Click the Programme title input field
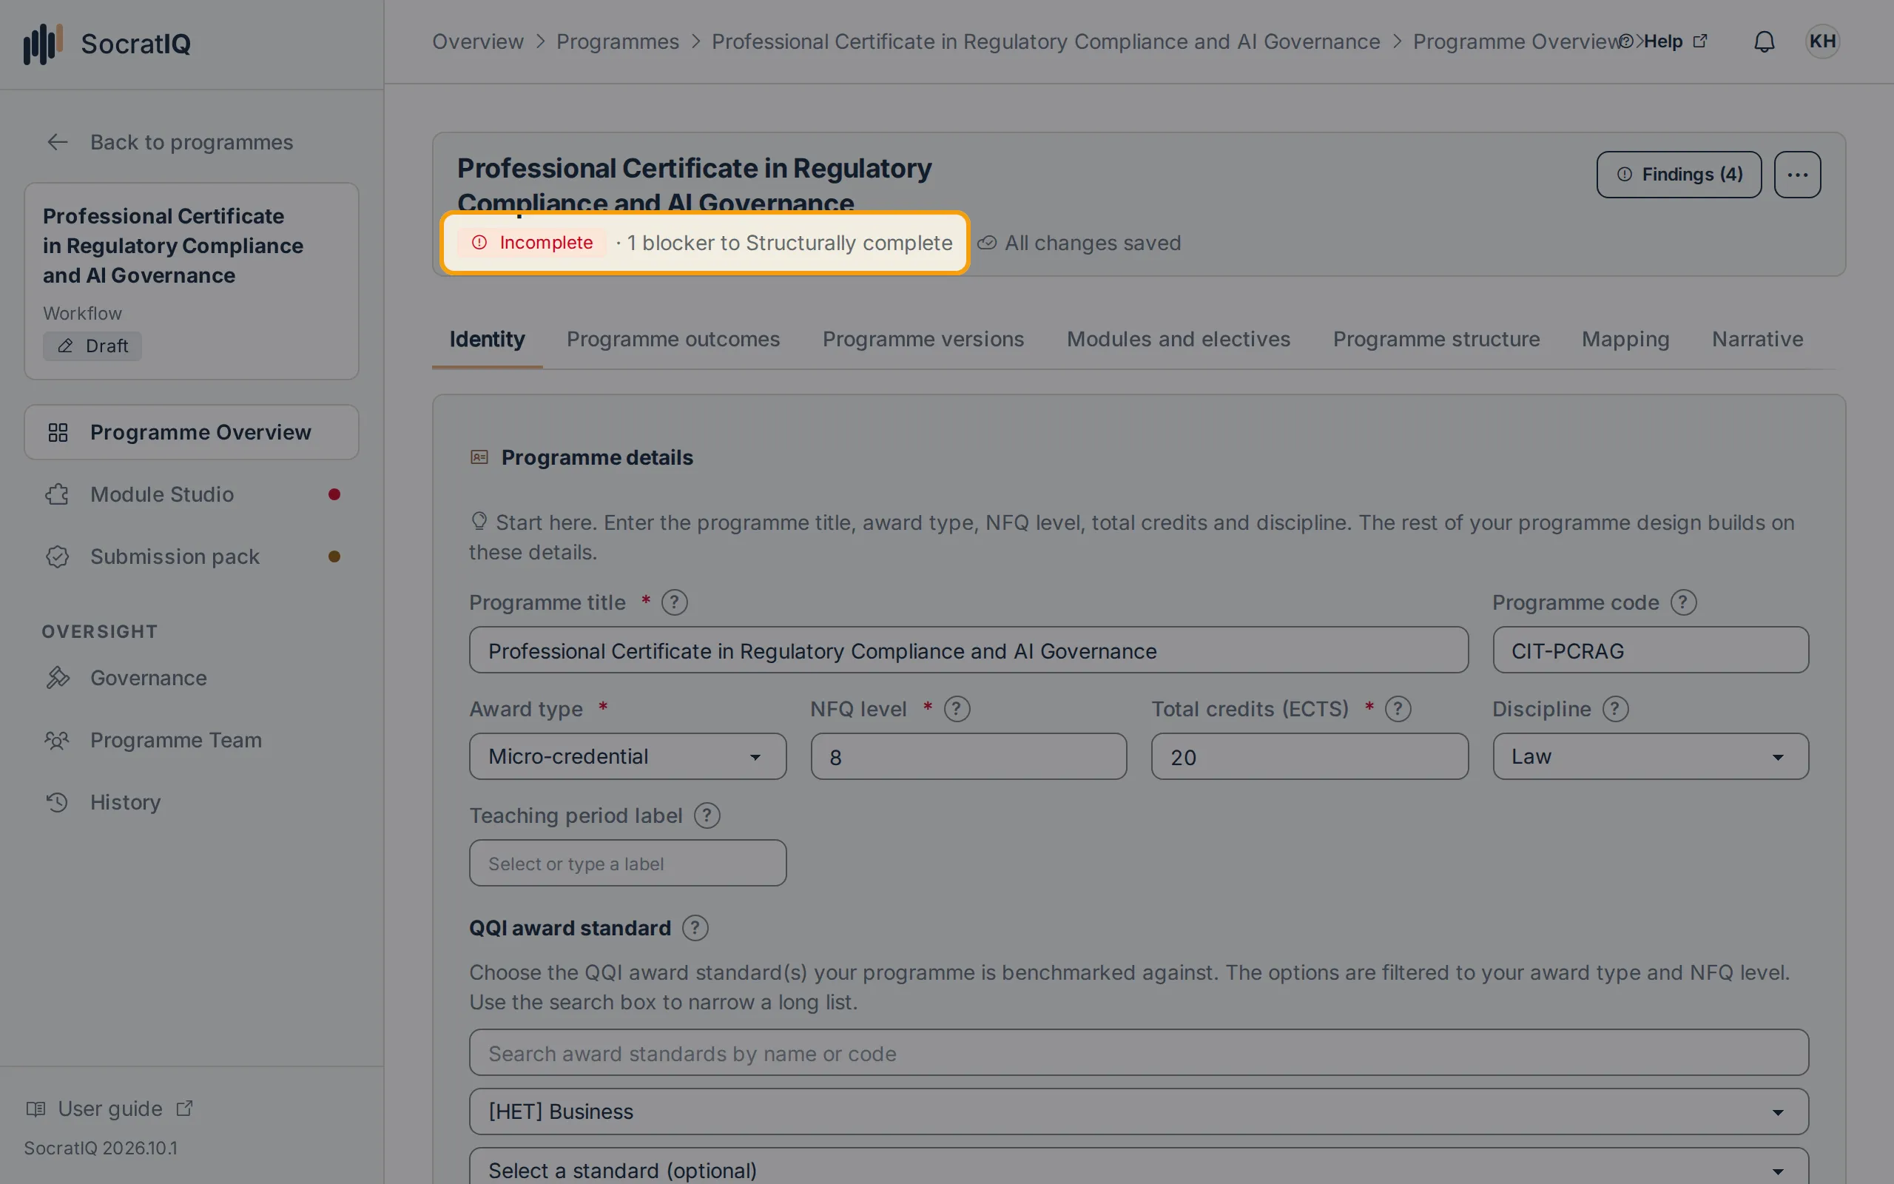The width and height of the screenshot is (1894, 1184). click(968, 650)
